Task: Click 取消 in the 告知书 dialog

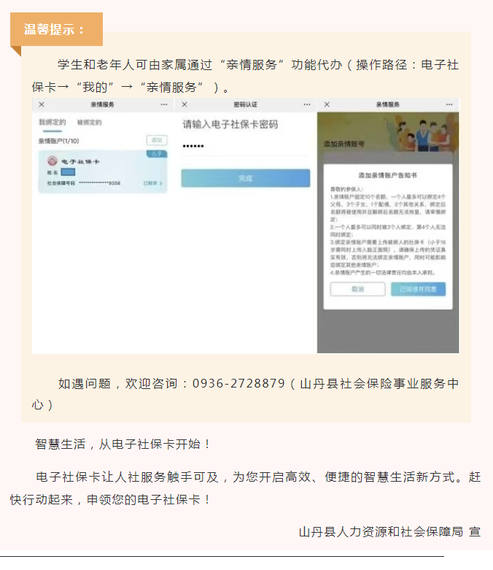Action: (x=358, y=289)
